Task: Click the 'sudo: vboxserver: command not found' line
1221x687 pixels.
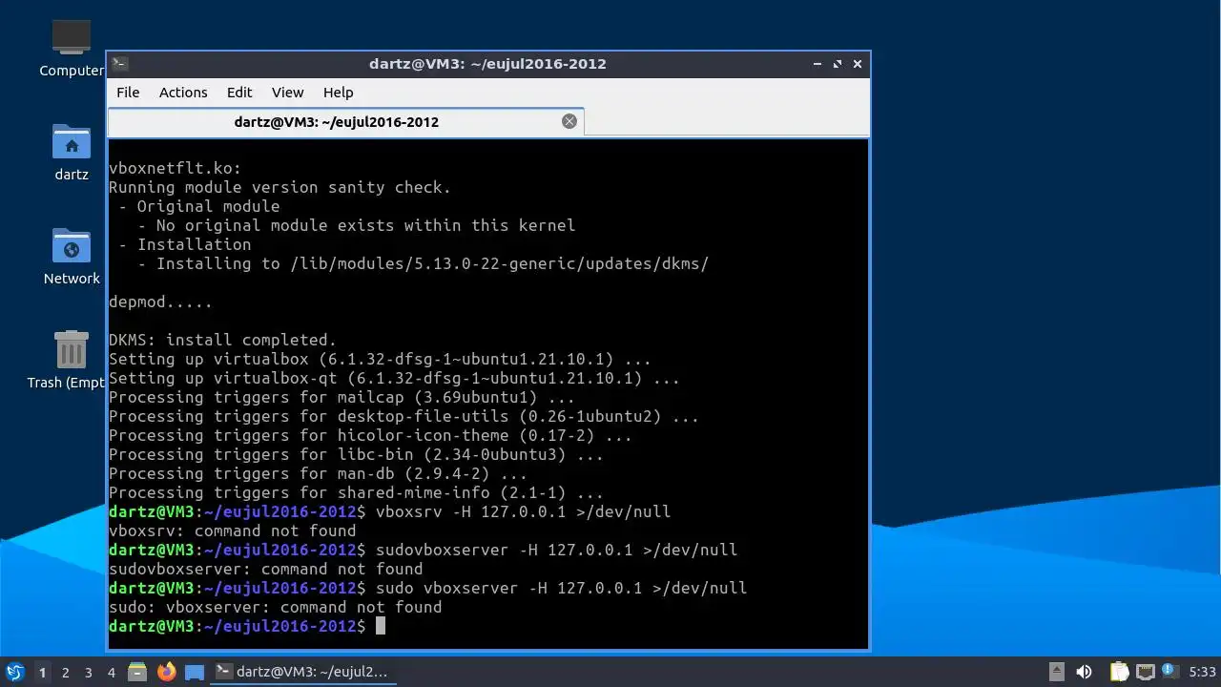Action: point(276,607)
